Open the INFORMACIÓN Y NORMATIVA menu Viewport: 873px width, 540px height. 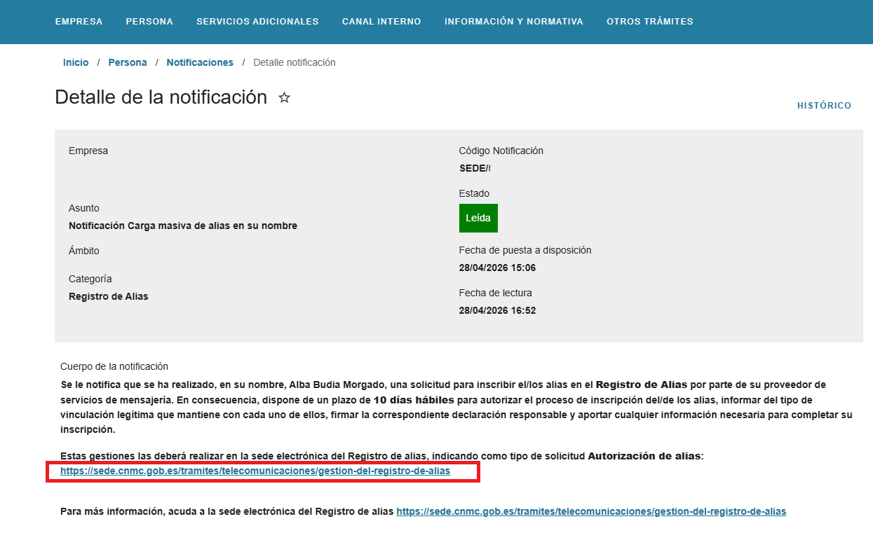[x=514, y=22]
